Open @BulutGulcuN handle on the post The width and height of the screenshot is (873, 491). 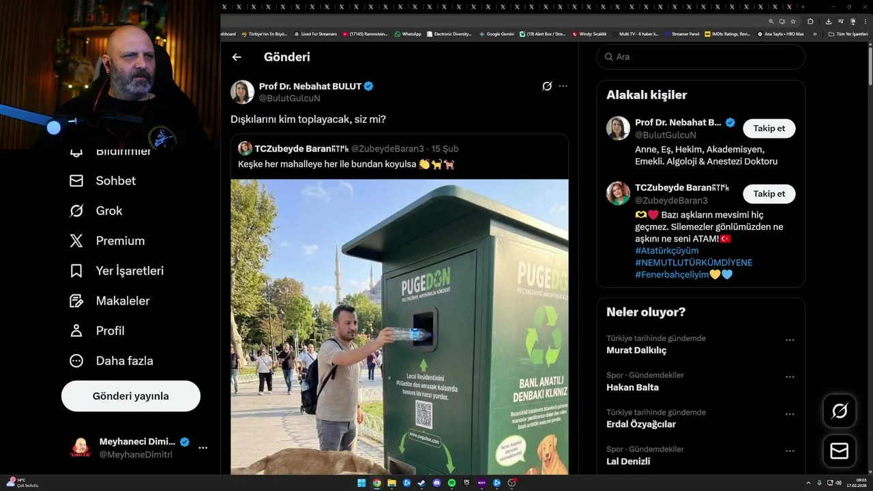[x=289, y=98]
